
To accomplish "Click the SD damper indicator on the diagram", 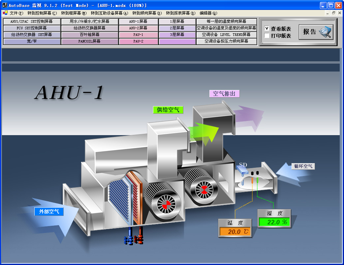I will click(x=242, y=170).
